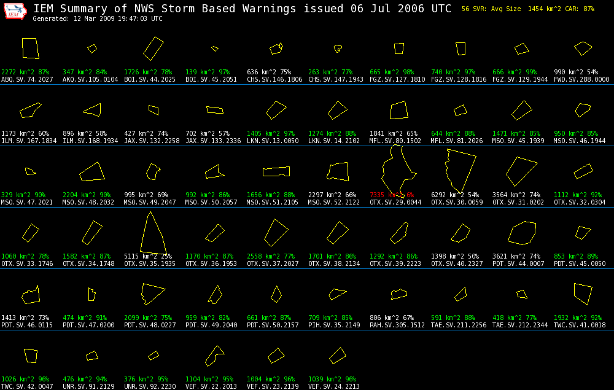Screen dimensions: 614x390
Task: Select the 'MFL.SV.81.2026' label
Action: 457,141
